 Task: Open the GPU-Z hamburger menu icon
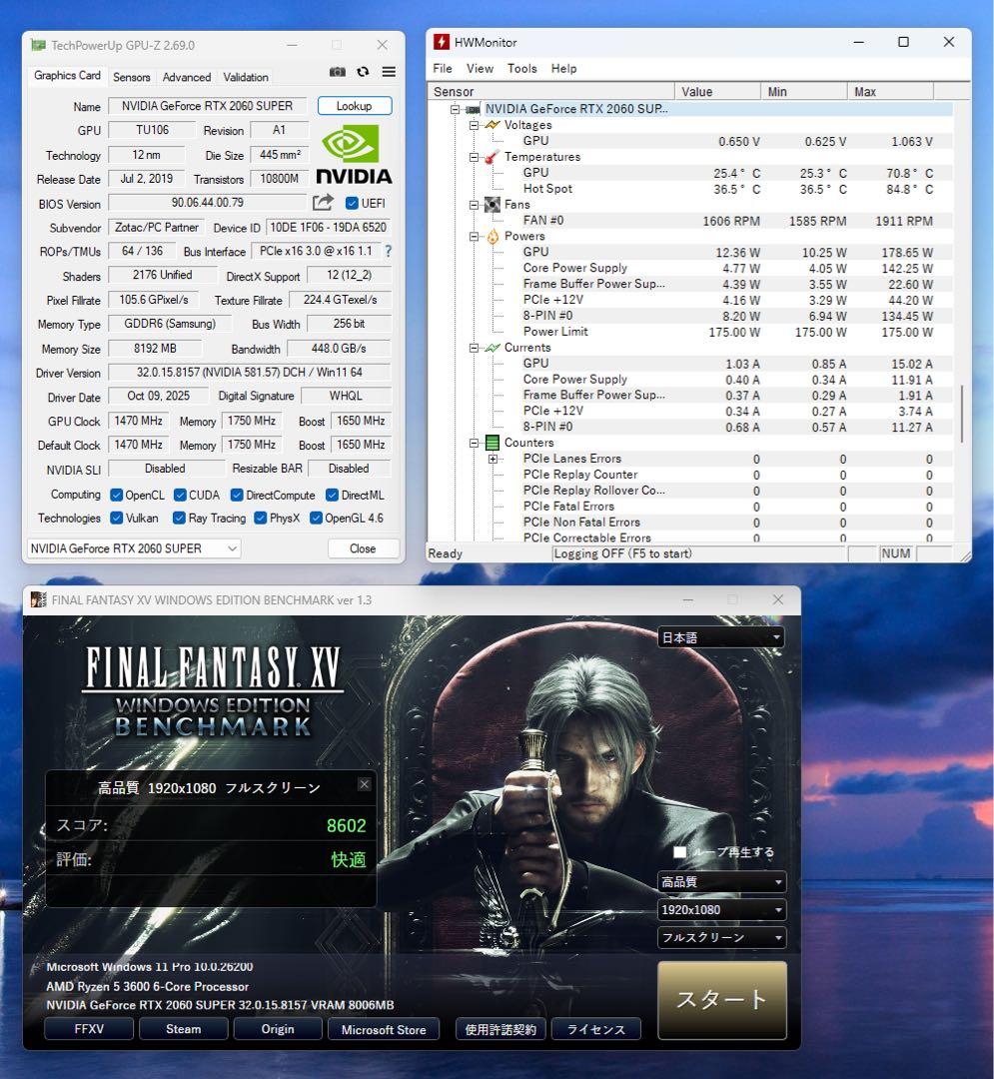[x=389, y=72]
